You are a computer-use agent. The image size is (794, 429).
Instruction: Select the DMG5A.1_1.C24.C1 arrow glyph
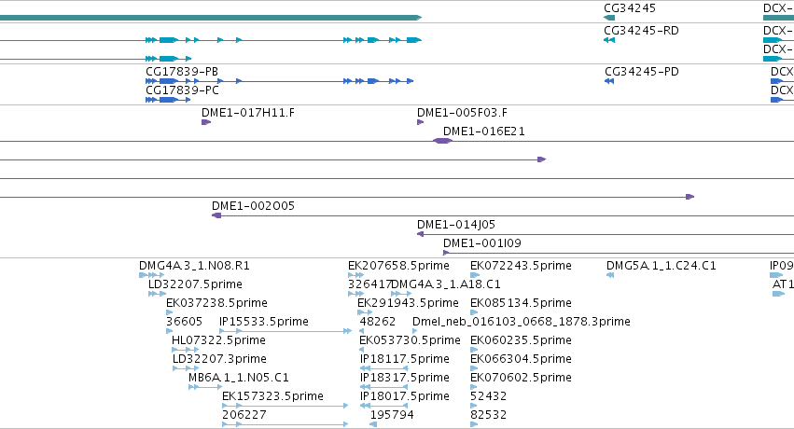coord(610,275)
